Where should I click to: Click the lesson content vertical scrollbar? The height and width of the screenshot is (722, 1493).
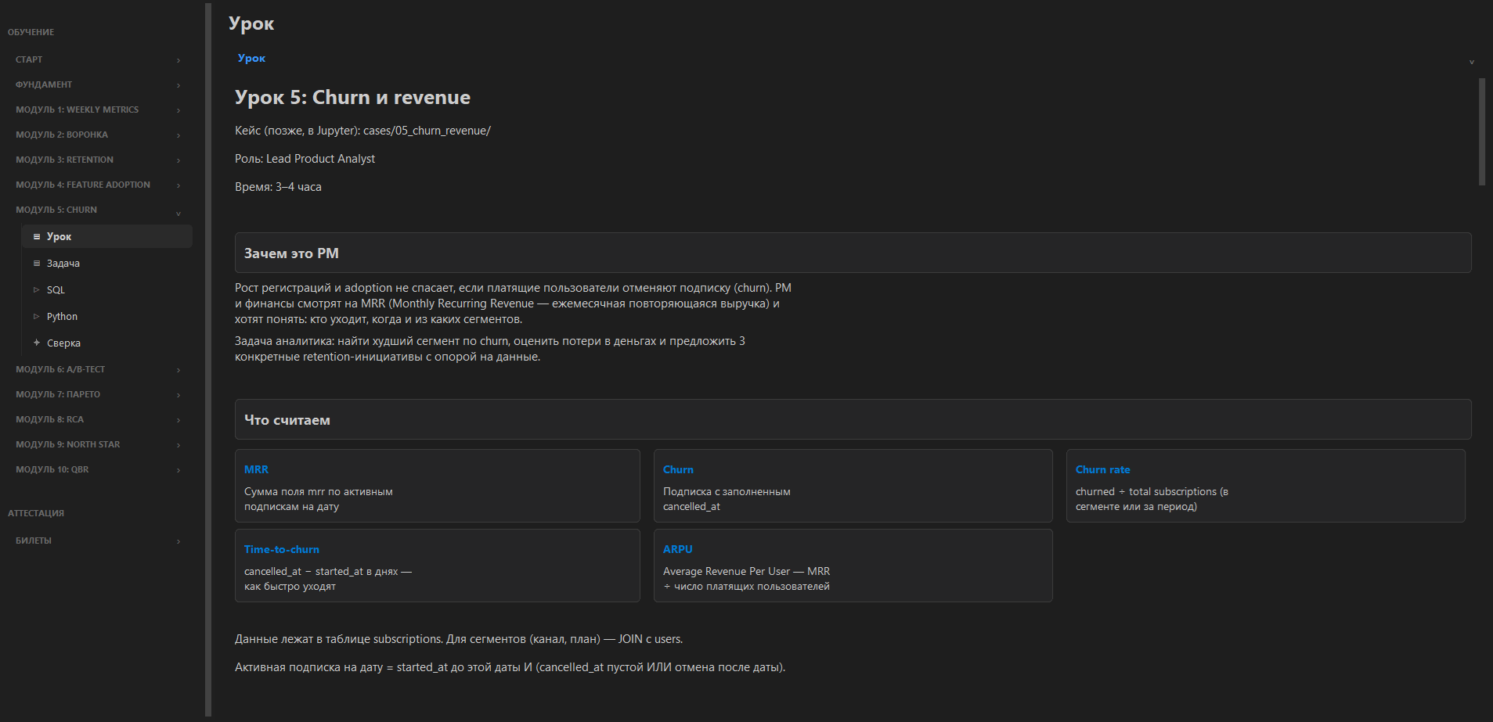pyautogui.click(x=1481, y=131)
